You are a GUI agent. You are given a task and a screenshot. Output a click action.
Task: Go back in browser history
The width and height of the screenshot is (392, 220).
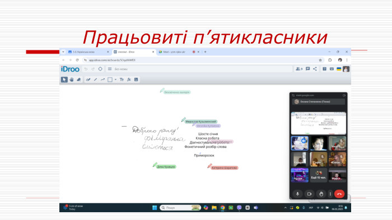[x=63, y=60]
